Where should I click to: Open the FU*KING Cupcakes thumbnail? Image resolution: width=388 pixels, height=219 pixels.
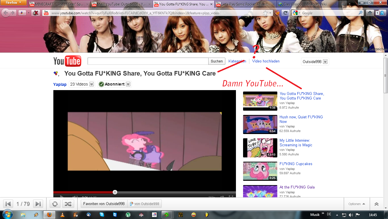coord(260,171)
